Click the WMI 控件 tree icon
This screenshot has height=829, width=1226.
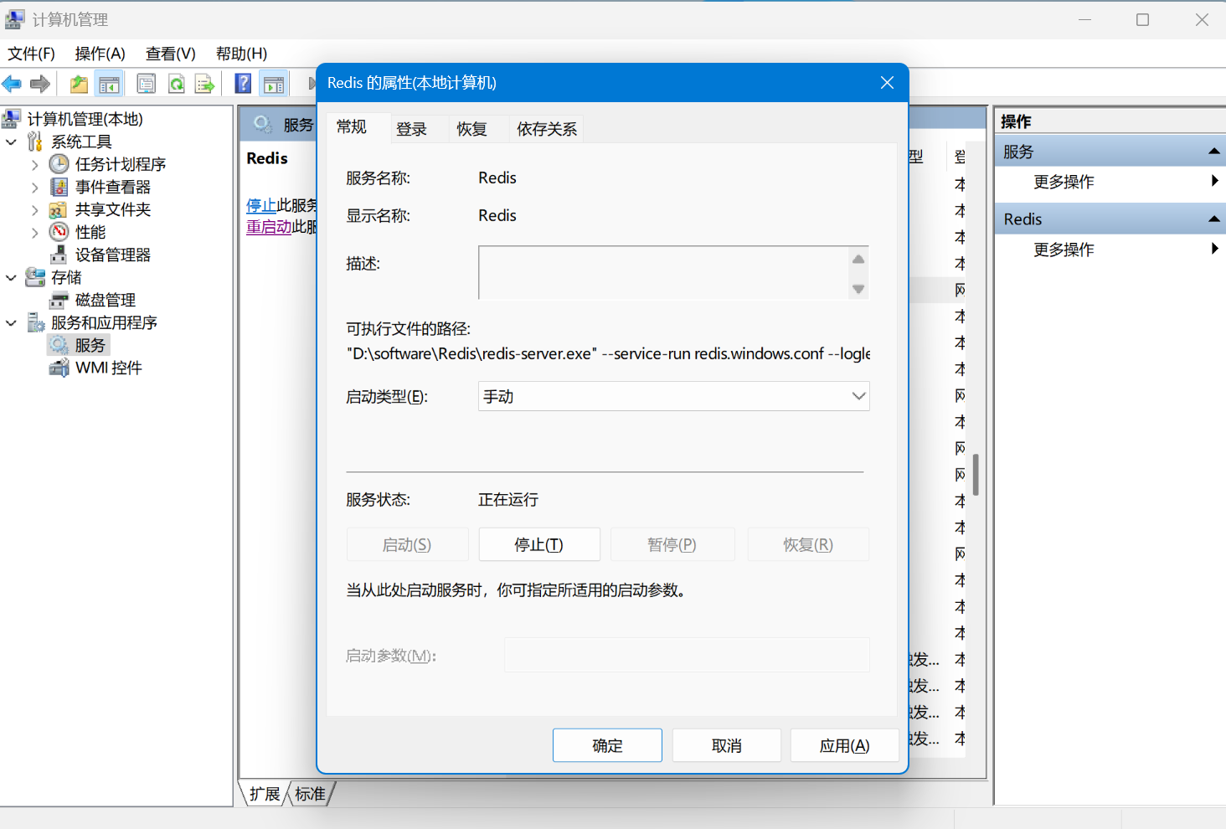[59, 368]
